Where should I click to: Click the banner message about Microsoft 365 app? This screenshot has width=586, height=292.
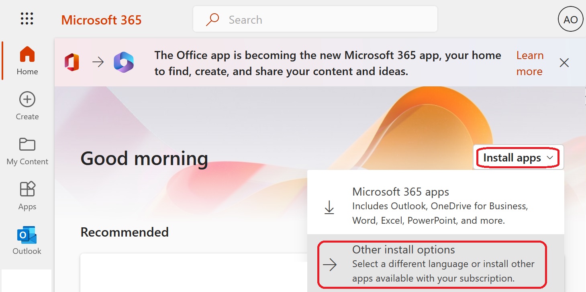[x=328, y=63]
